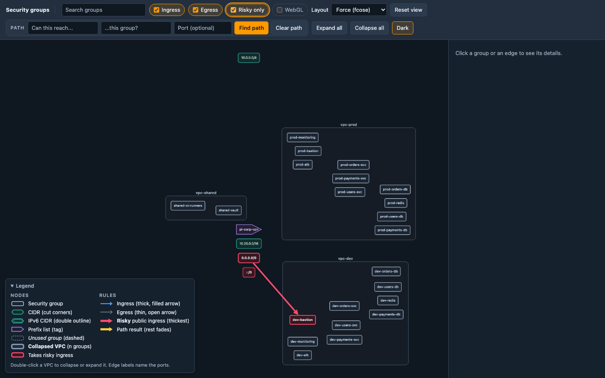Select the prod-payments-db node
Image resolution: width=605 pixels, height=378 pixels.
[392, 230]
